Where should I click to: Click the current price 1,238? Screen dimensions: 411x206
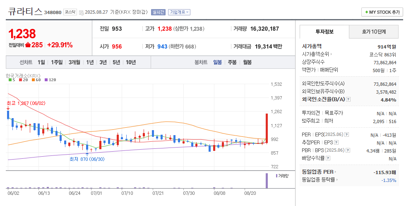22,34
